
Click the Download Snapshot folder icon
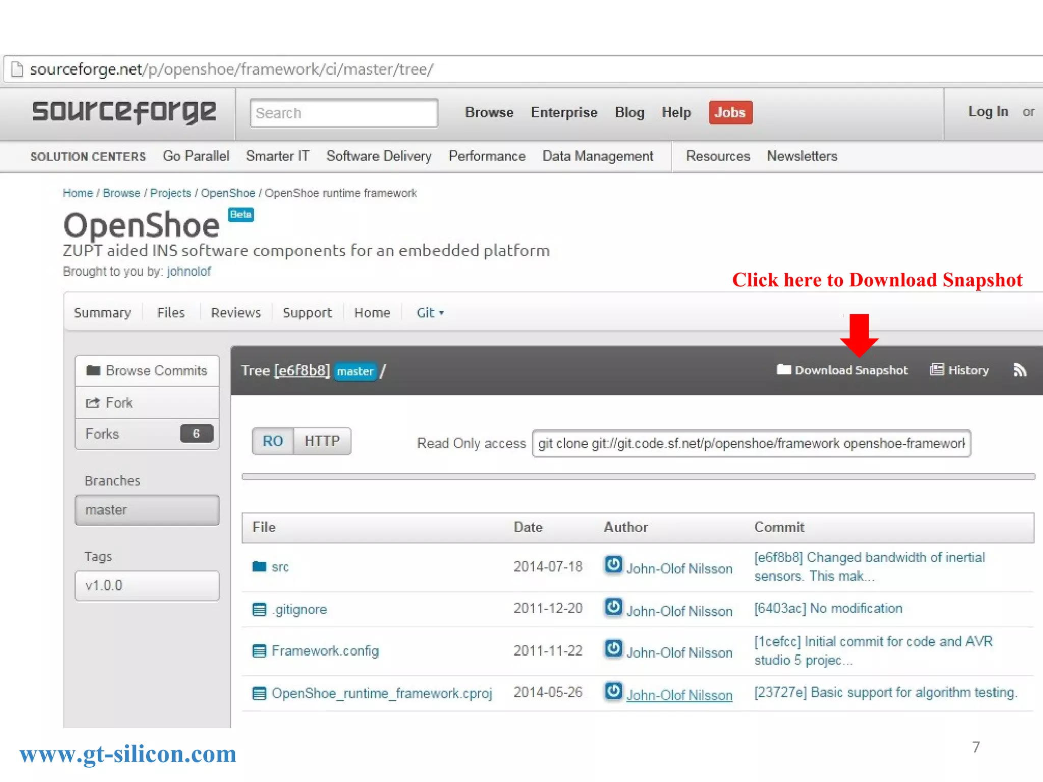point(783,370)
